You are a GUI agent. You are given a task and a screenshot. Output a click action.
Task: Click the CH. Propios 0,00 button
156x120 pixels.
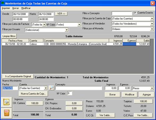pos(74,103)
